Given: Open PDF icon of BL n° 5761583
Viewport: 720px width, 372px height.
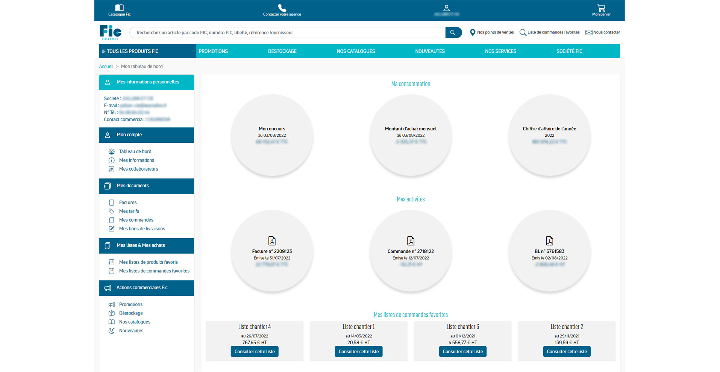Looking at the screenshot, I should coord(549,241).
